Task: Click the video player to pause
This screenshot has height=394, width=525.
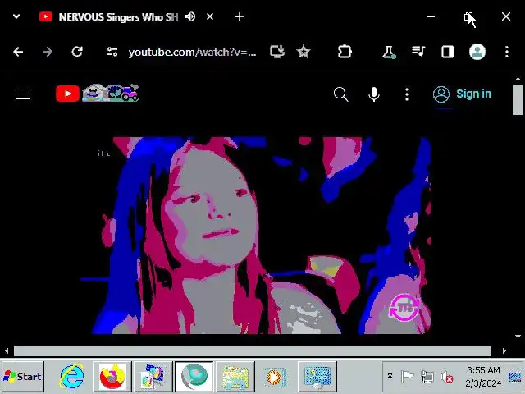Action: point(256,236)
